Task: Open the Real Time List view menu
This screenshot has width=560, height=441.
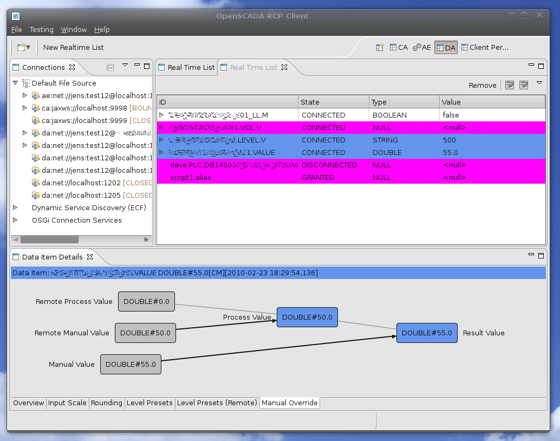Action: [539, 83]
